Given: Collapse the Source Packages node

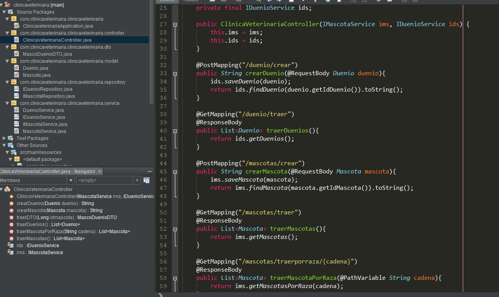Looking at the screenshot, I should 4,12.
